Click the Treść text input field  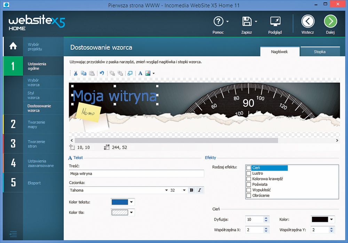(136, 174)
